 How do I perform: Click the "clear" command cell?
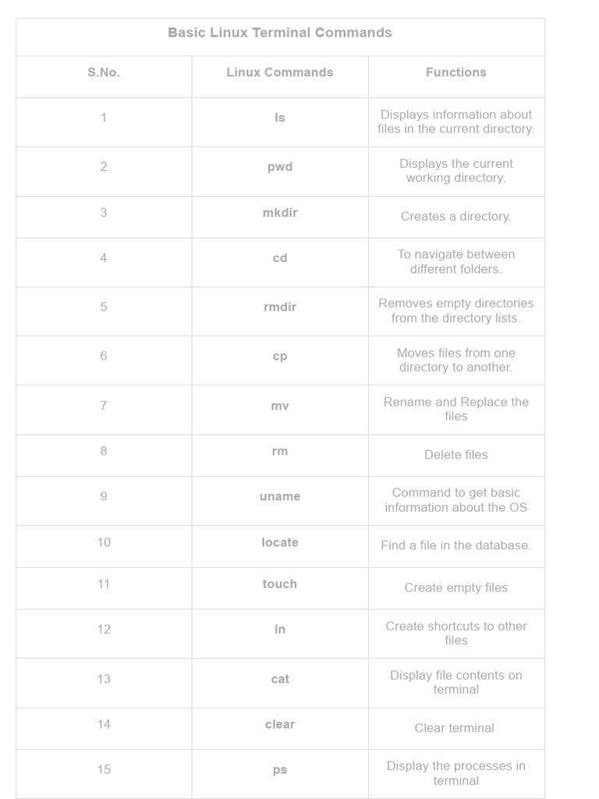click(280, 724)
